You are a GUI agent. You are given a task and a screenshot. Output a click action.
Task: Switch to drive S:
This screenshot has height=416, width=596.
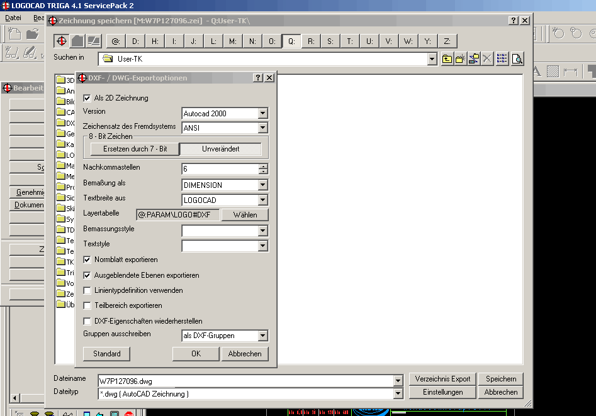tap(330, 41)
